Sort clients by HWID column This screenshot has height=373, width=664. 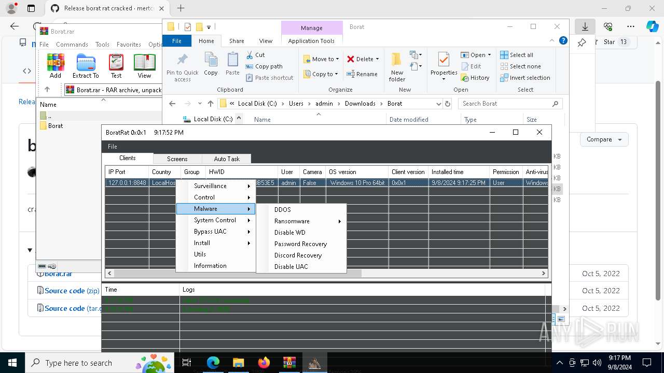click(x=242, y=172)
